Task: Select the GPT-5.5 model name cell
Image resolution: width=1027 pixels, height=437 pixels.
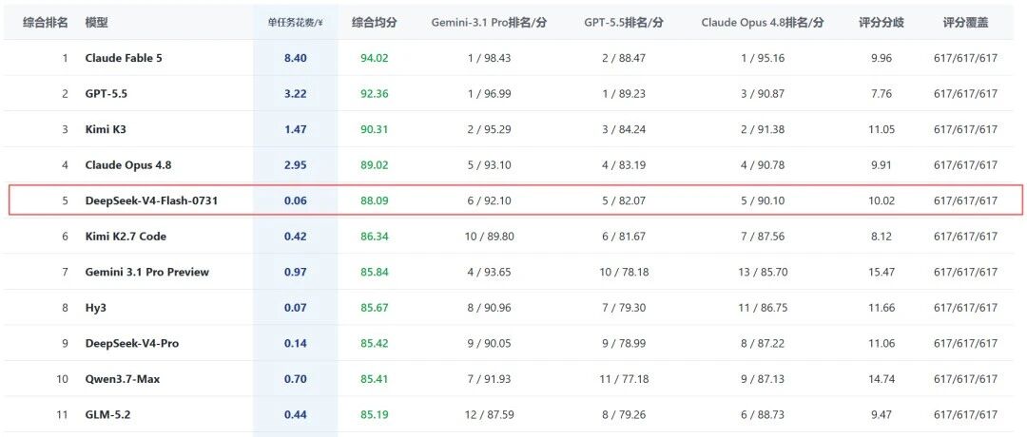Action: pyautogui.click(x=107, y=93)
